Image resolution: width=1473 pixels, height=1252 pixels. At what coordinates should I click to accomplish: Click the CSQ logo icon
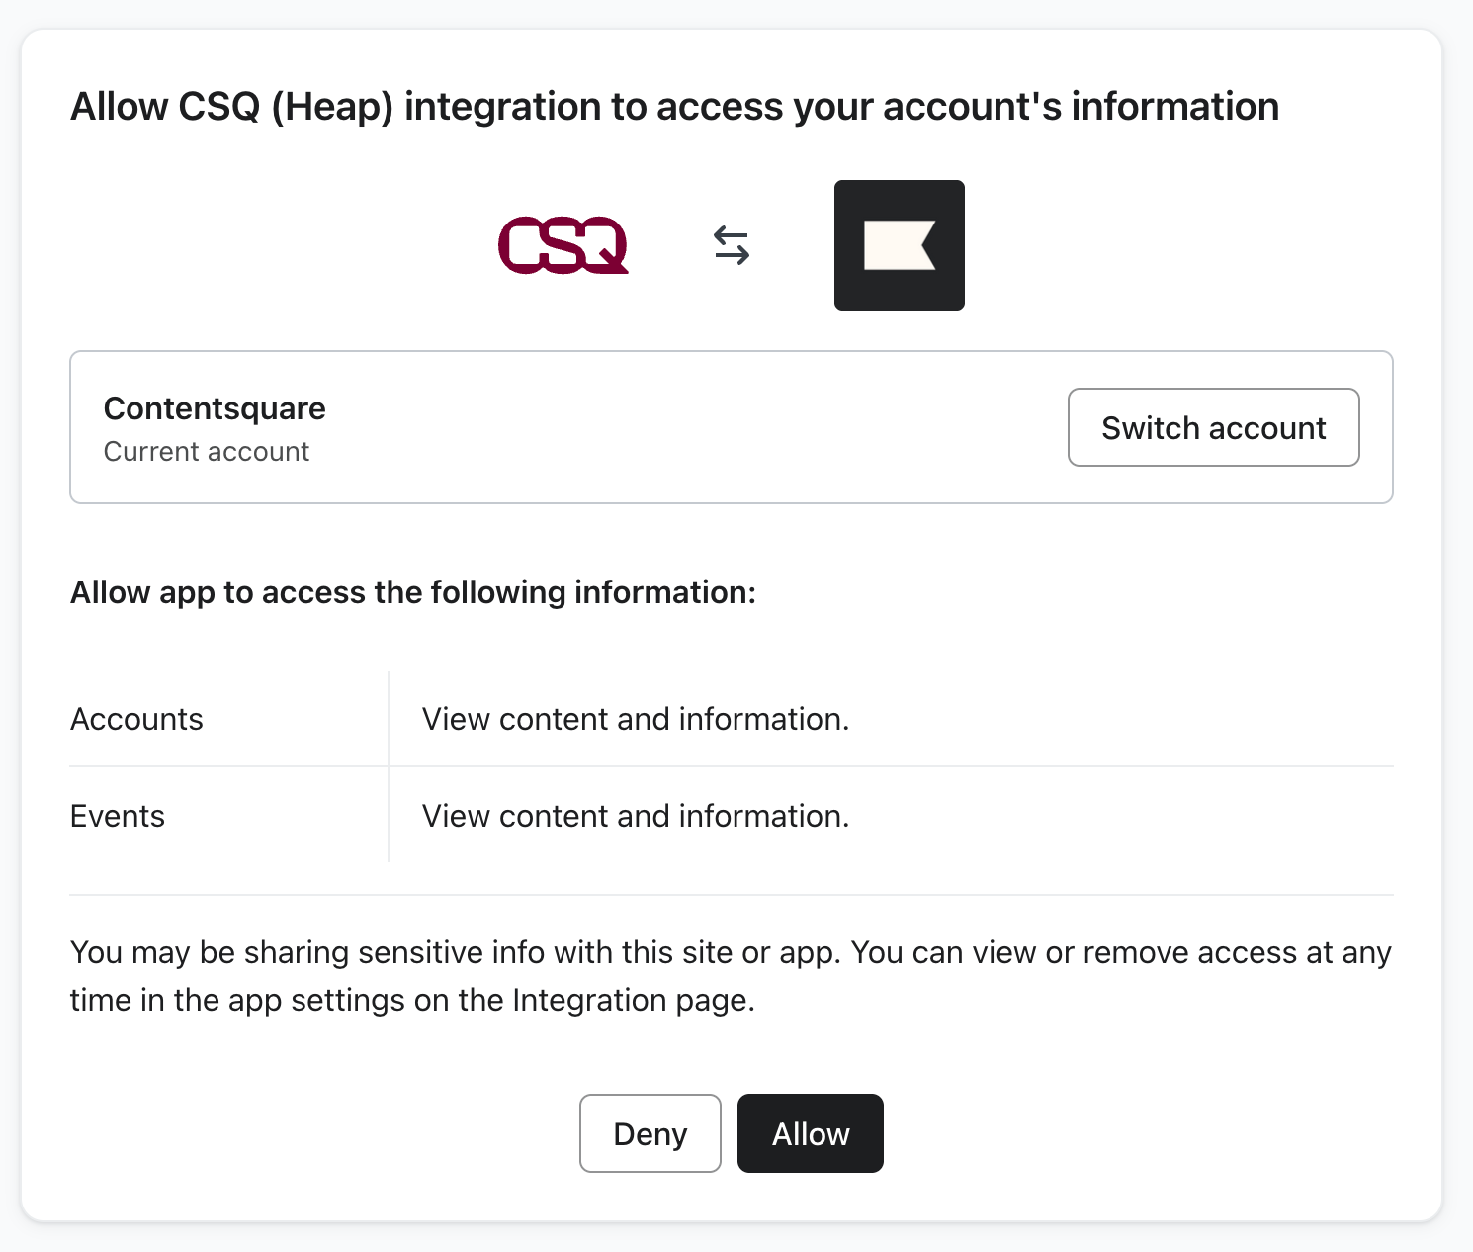pyautogui.click(x=563, y=245)
